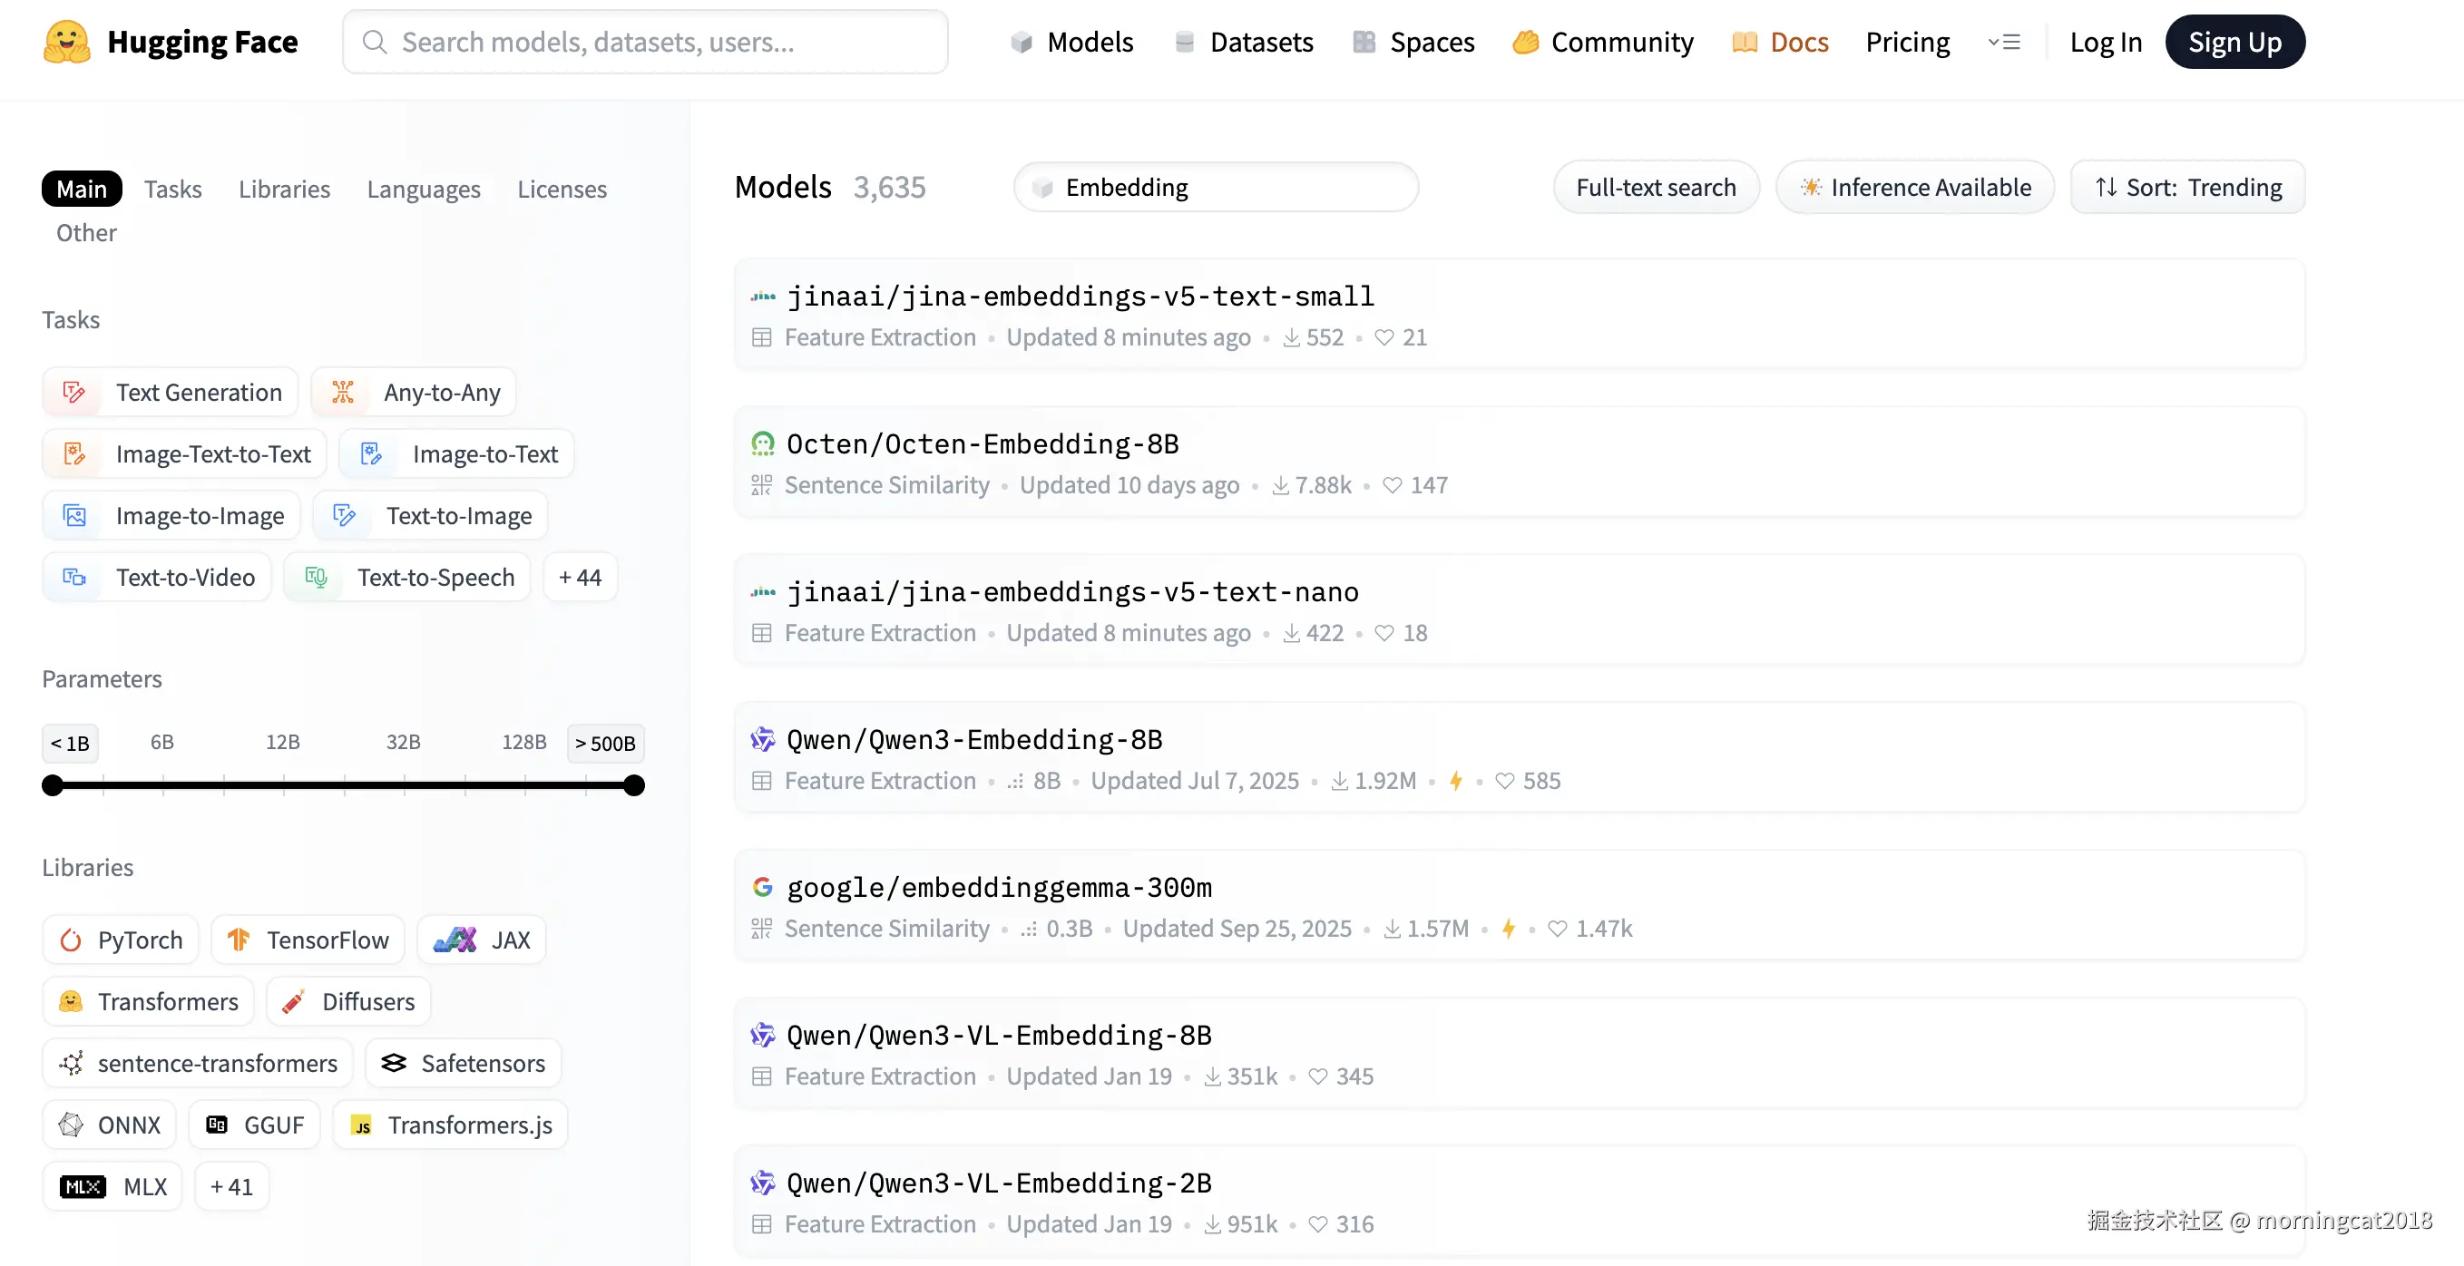Click the MLX library logo

coord(83,1186)
